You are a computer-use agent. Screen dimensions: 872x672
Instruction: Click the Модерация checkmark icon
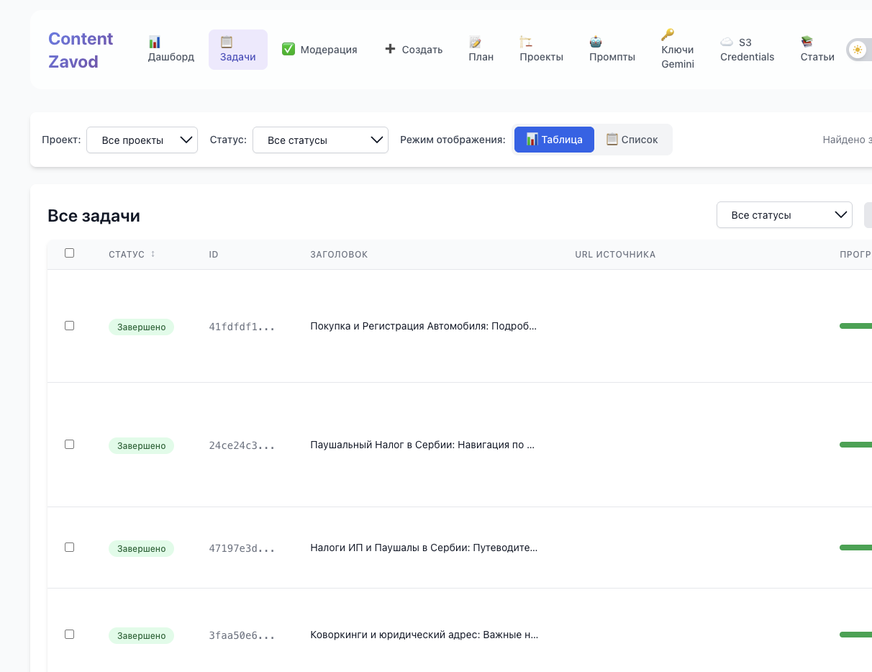(x=289, y=49)
